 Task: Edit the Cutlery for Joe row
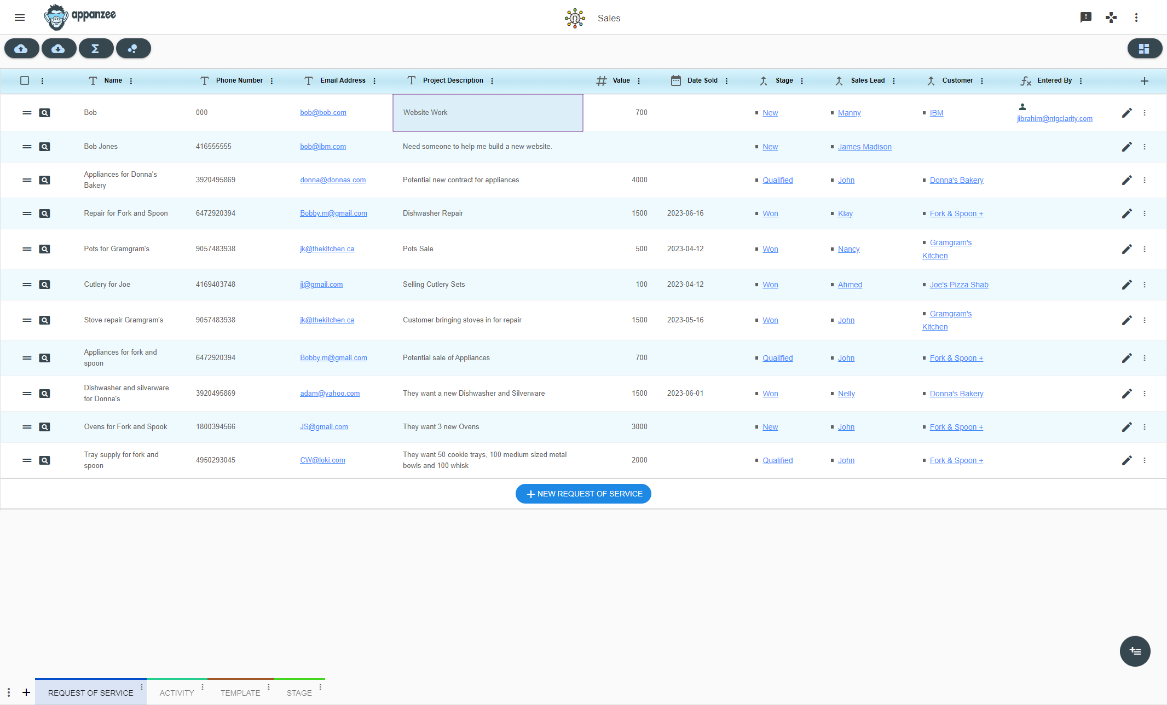click(1126, 285)
